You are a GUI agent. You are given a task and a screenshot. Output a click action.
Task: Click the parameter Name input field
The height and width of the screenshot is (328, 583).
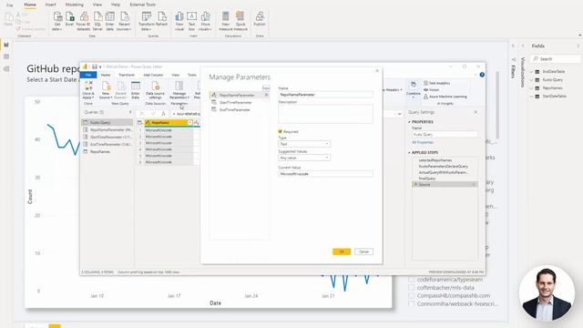click(326, 95)
